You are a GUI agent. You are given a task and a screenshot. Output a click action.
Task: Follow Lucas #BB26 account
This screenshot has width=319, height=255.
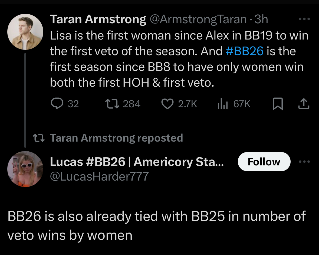(x=264, y=162)
